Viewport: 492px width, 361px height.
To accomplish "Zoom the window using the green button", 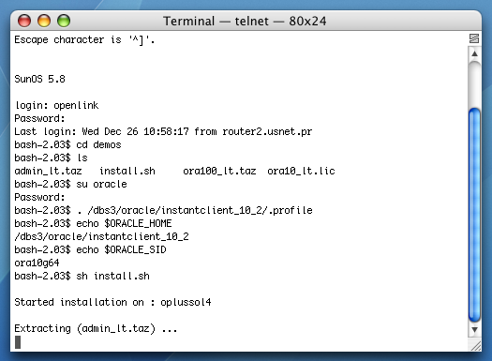I will [64, 21].
